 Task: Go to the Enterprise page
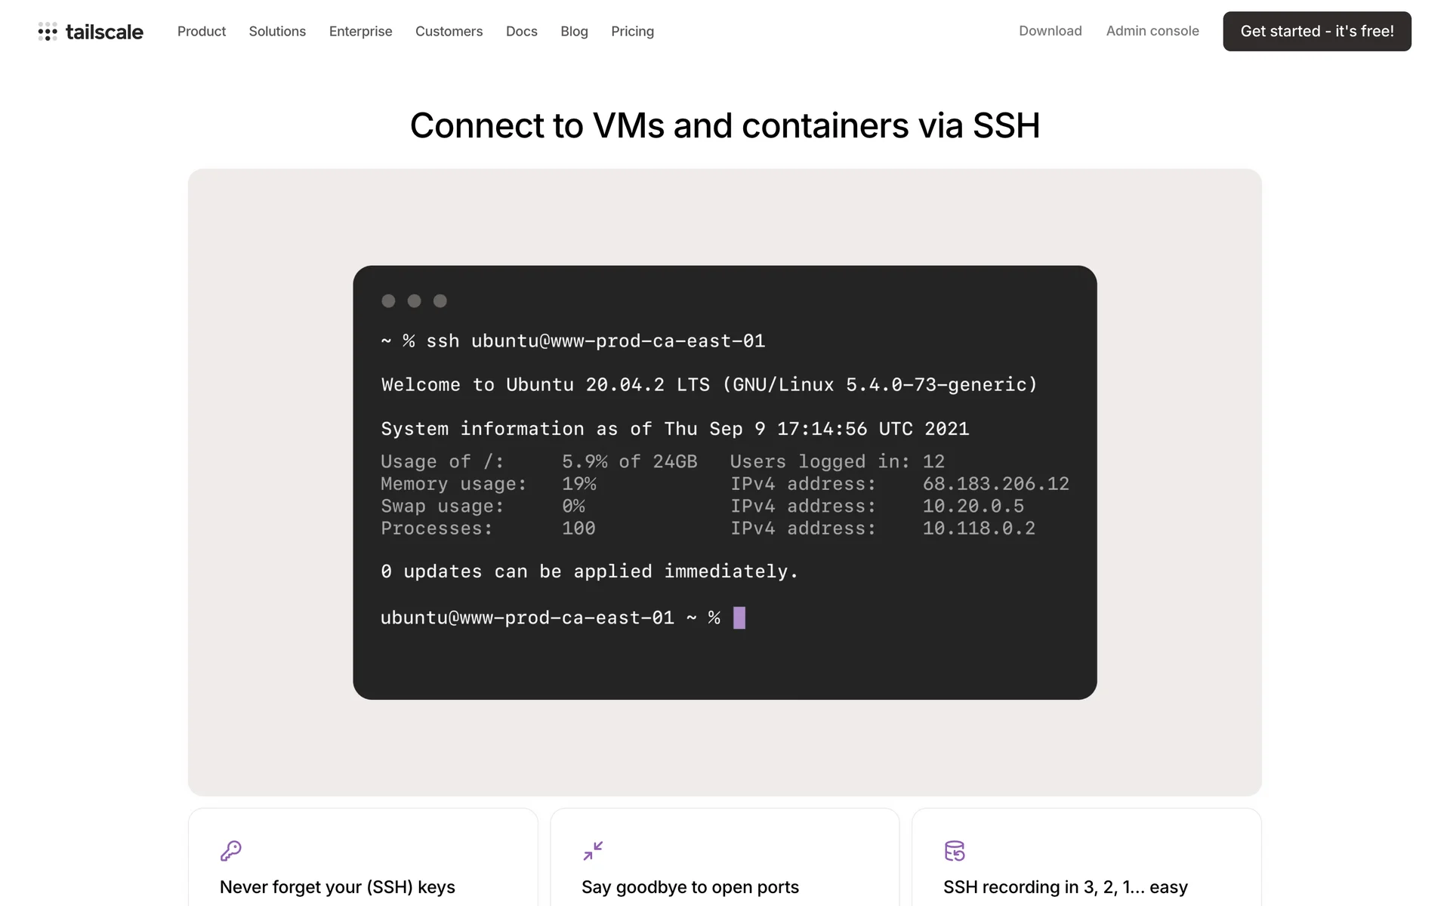(x=360, y=32)
